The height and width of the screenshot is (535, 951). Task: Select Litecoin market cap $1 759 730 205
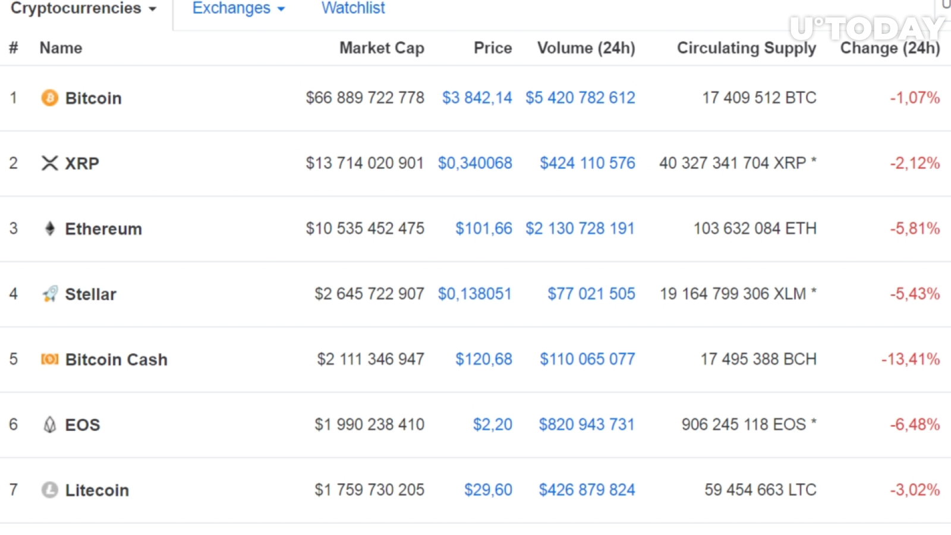(x=369, y=490)
